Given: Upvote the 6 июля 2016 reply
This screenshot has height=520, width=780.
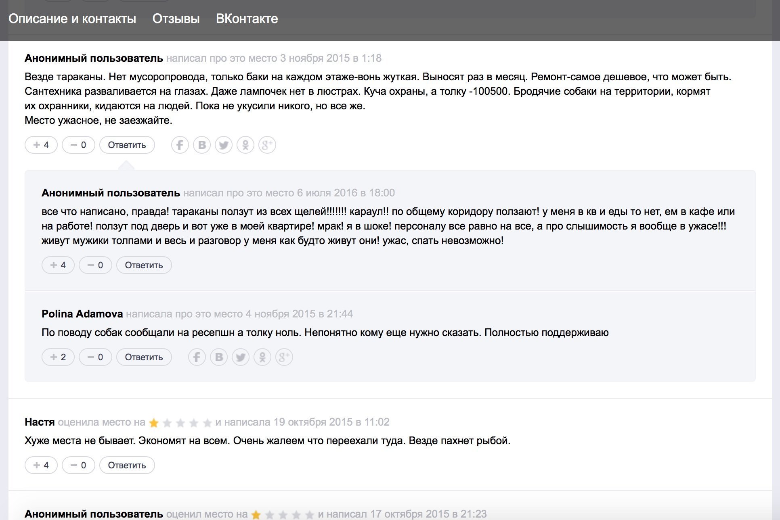Looking at the screenshot, I should 58,265.
